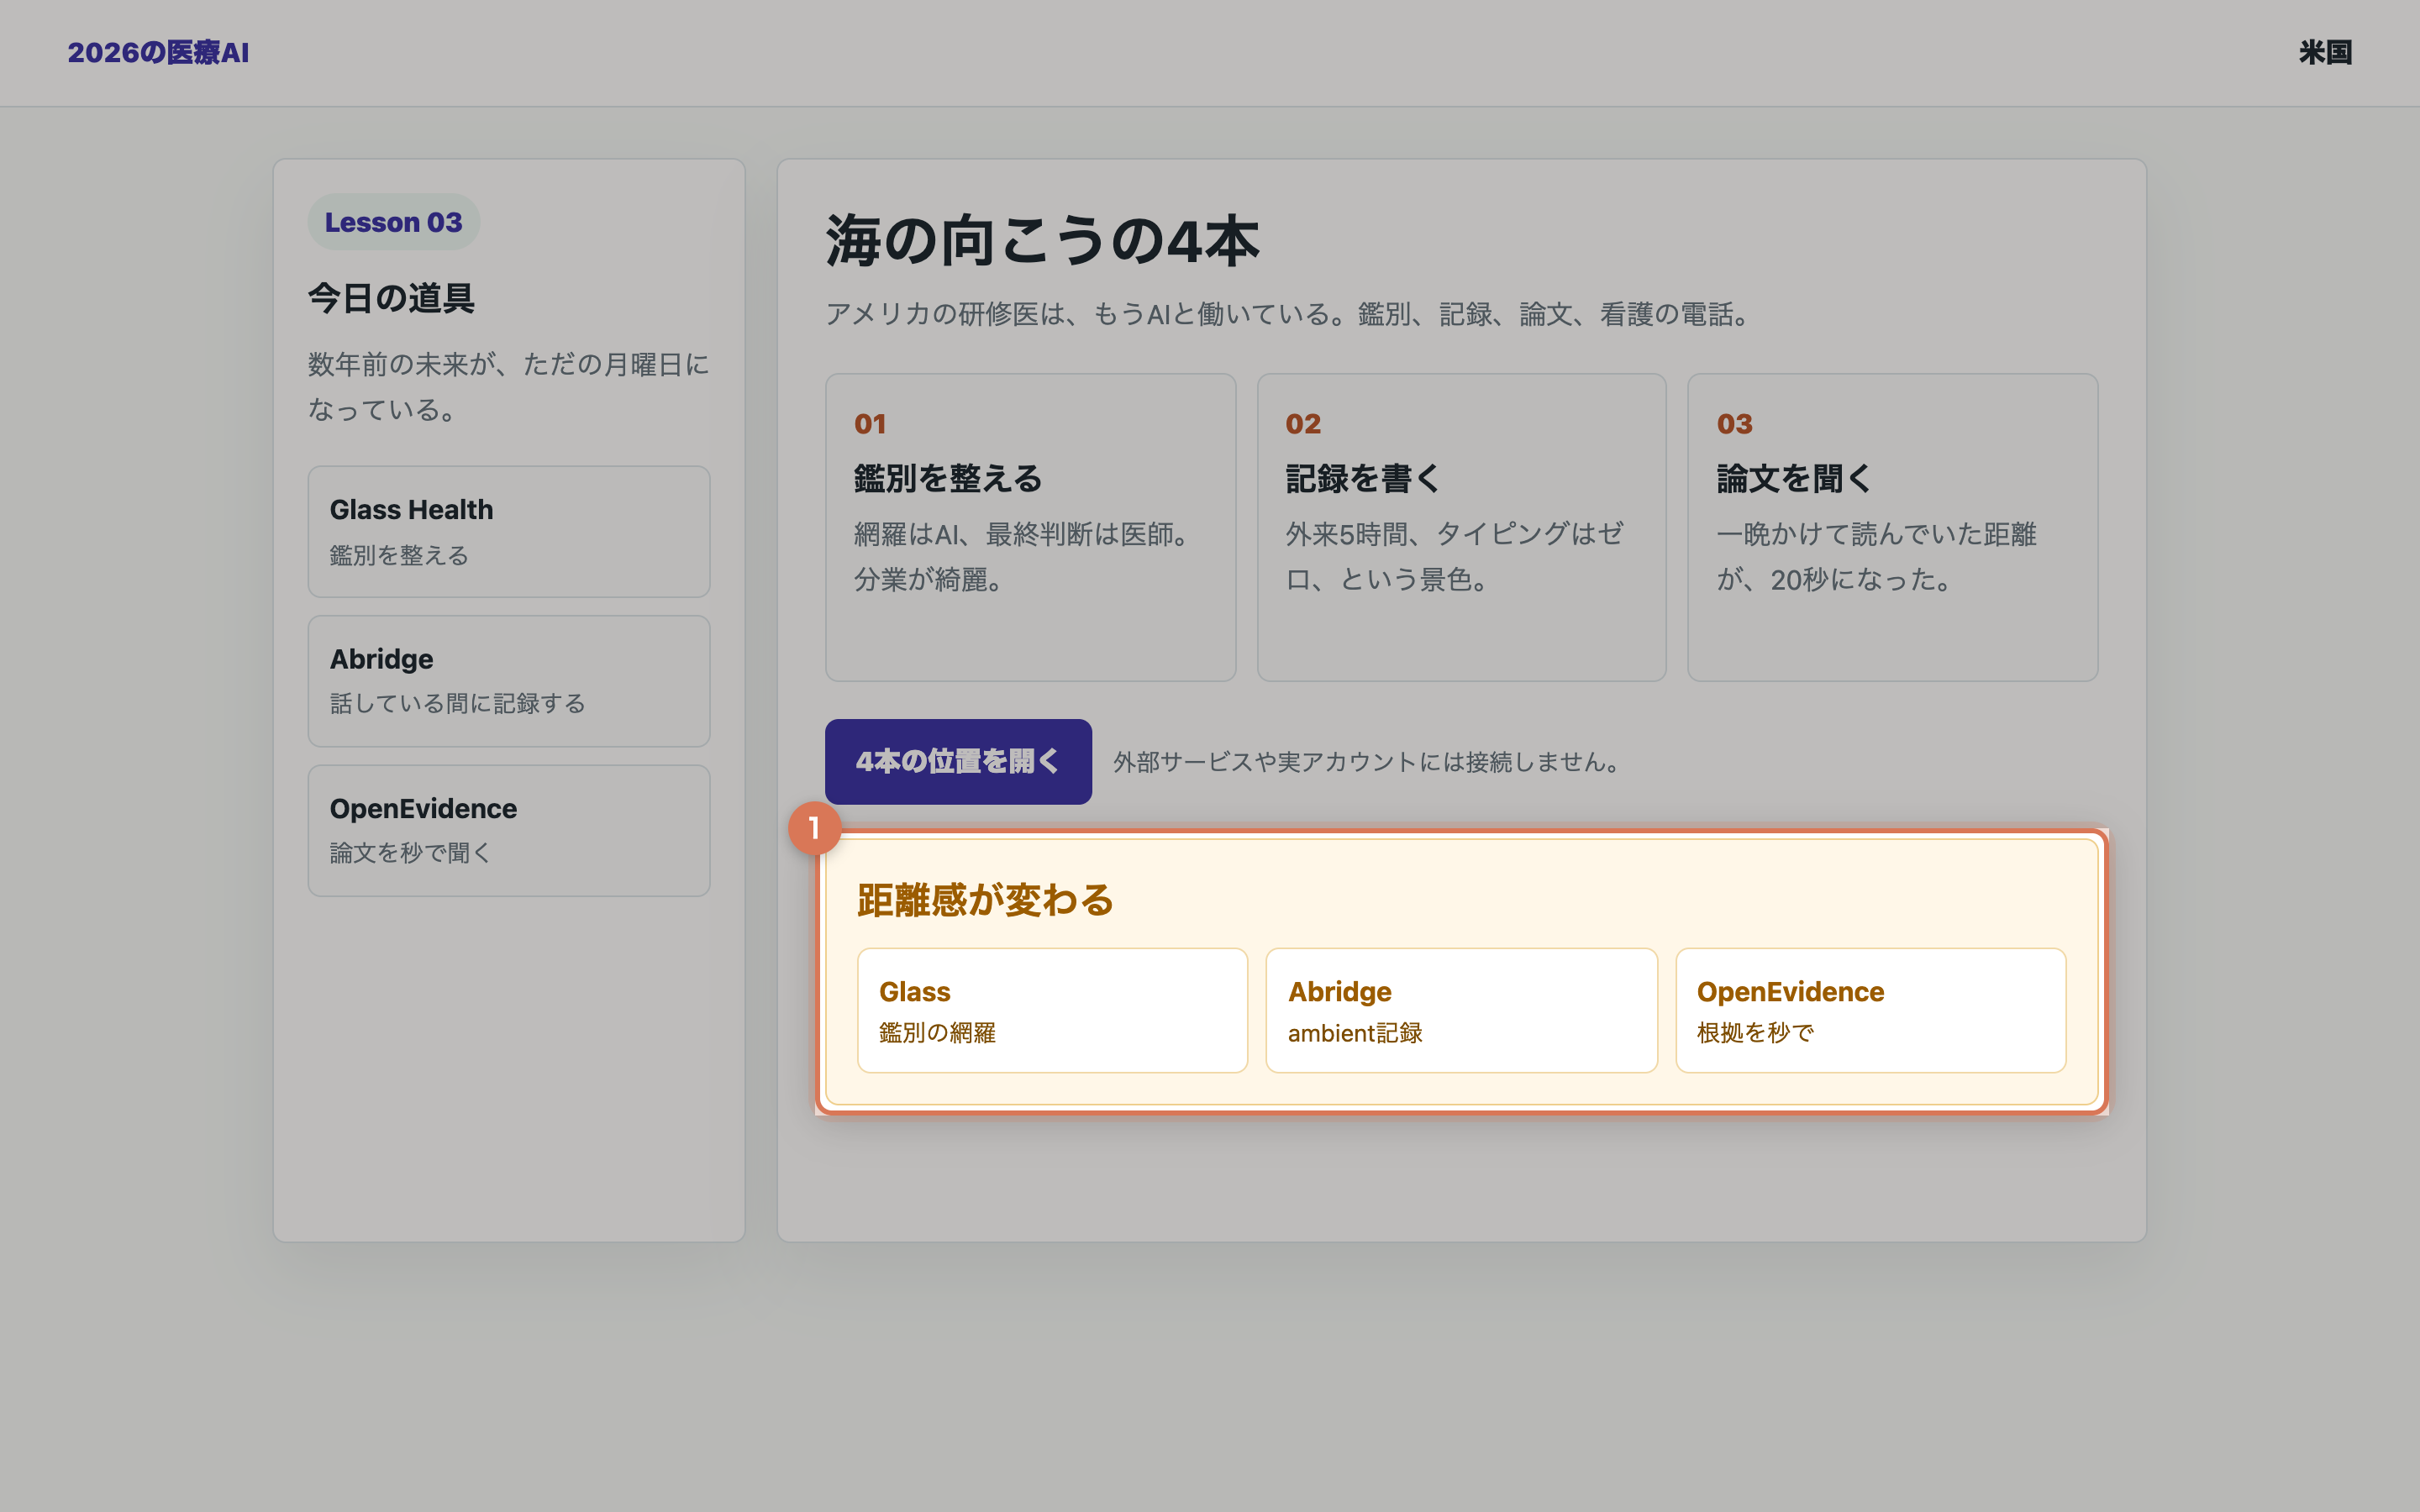Select the 03 論文を聞く card

pyautogui.click(x=1892, y=528)
